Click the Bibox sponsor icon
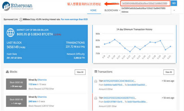184x111 pixels. pos(21,19)
